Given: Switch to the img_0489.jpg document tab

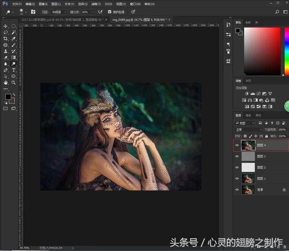Looking at the screenshot, I should tap(137, 20).
